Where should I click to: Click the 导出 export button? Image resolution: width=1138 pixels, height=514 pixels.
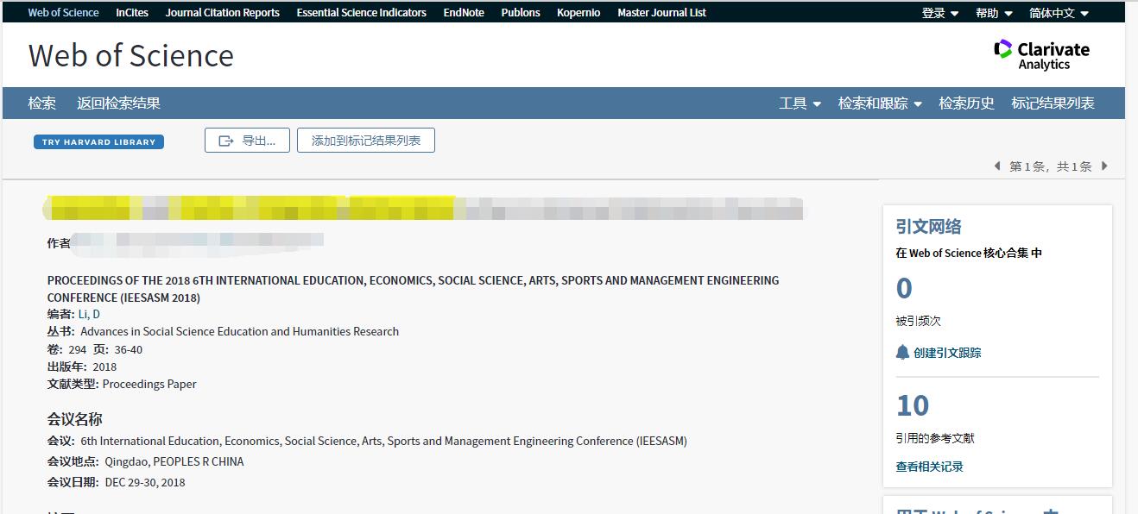[x=249, y=141]
